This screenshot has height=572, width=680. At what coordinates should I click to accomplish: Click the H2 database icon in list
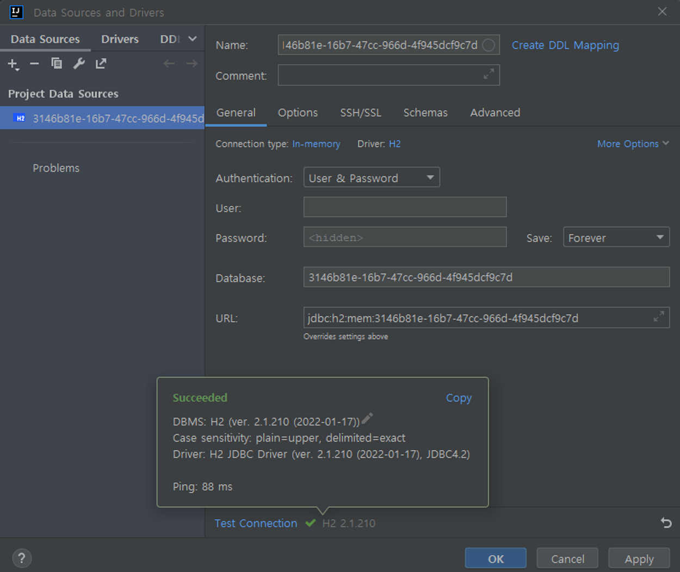pos(20,118)
